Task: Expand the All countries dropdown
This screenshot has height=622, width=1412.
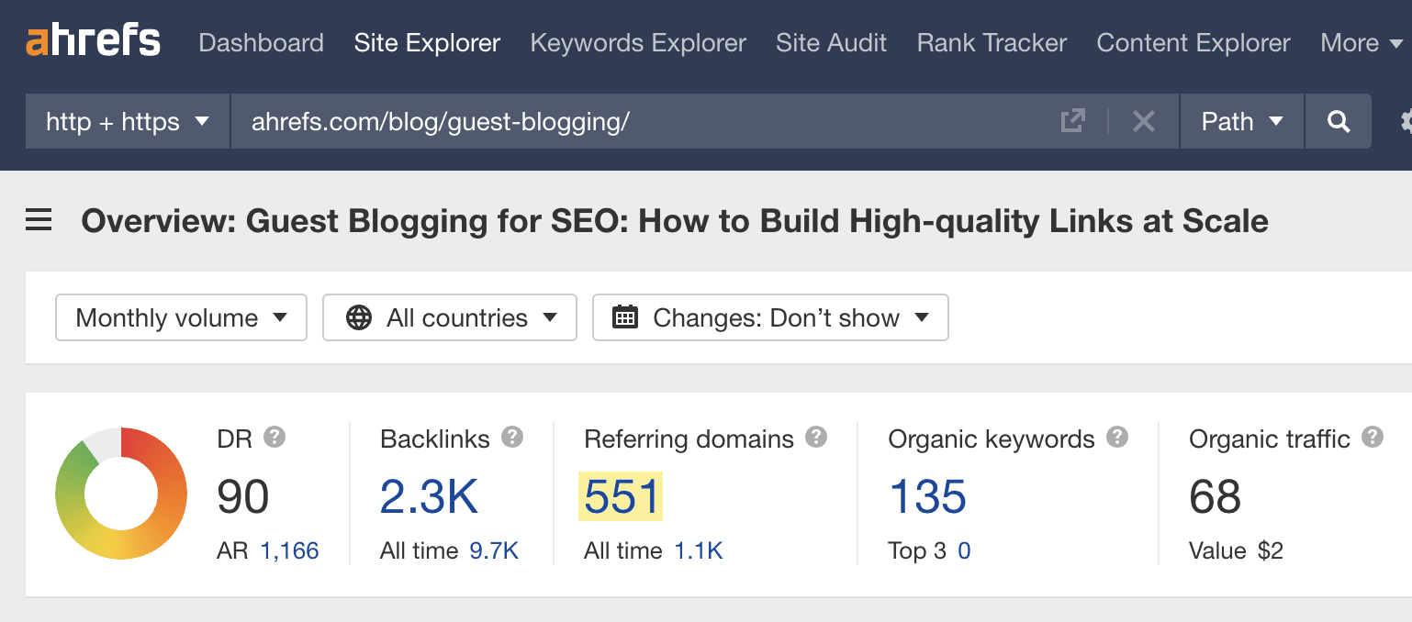Action: [x=450, y=317]
